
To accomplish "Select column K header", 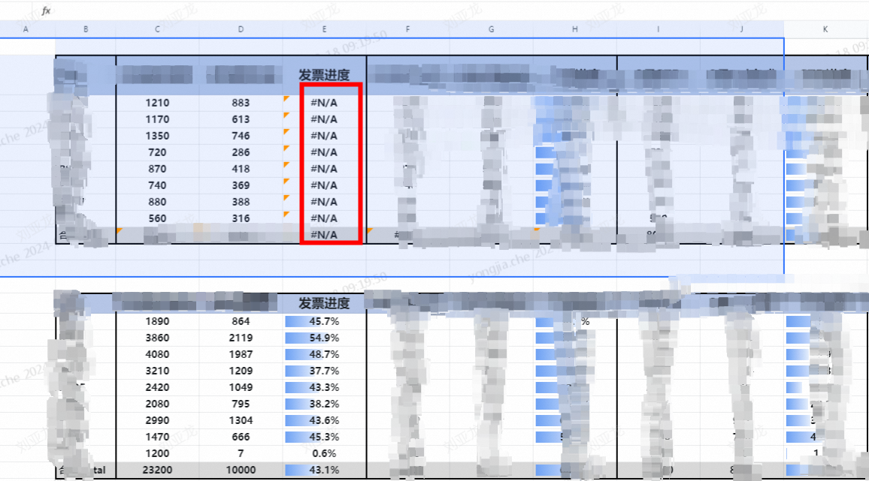I will [x=825, y=29].
